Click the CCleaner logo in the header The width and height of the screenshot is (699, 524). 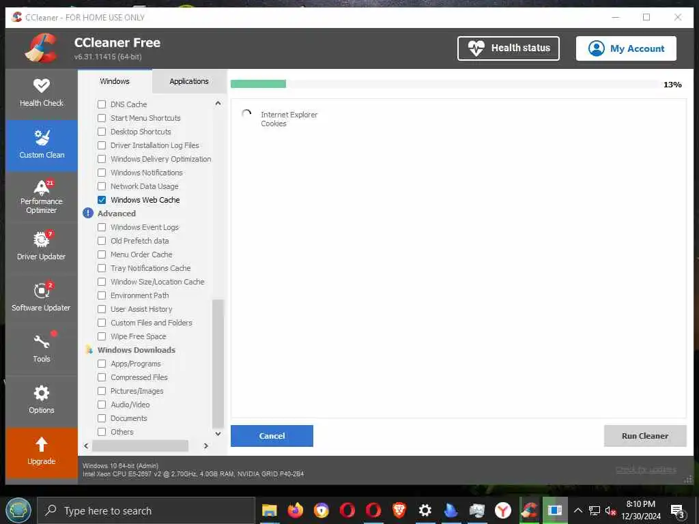pos(41,48)
